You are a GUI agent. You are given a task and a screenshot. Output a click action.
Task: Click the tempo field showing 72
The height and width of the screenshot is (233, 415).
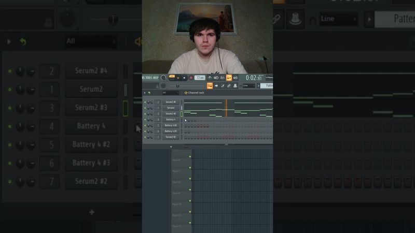coord(200,78)
